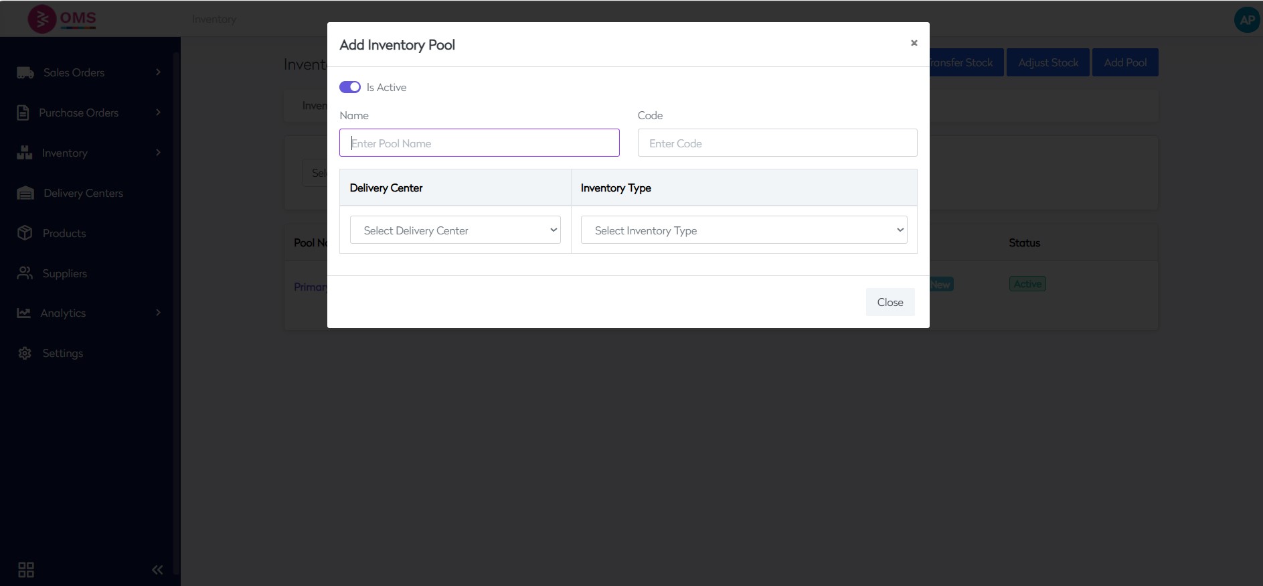
Task: Click the Analytics chart icon
Action: tap(24, 313)
